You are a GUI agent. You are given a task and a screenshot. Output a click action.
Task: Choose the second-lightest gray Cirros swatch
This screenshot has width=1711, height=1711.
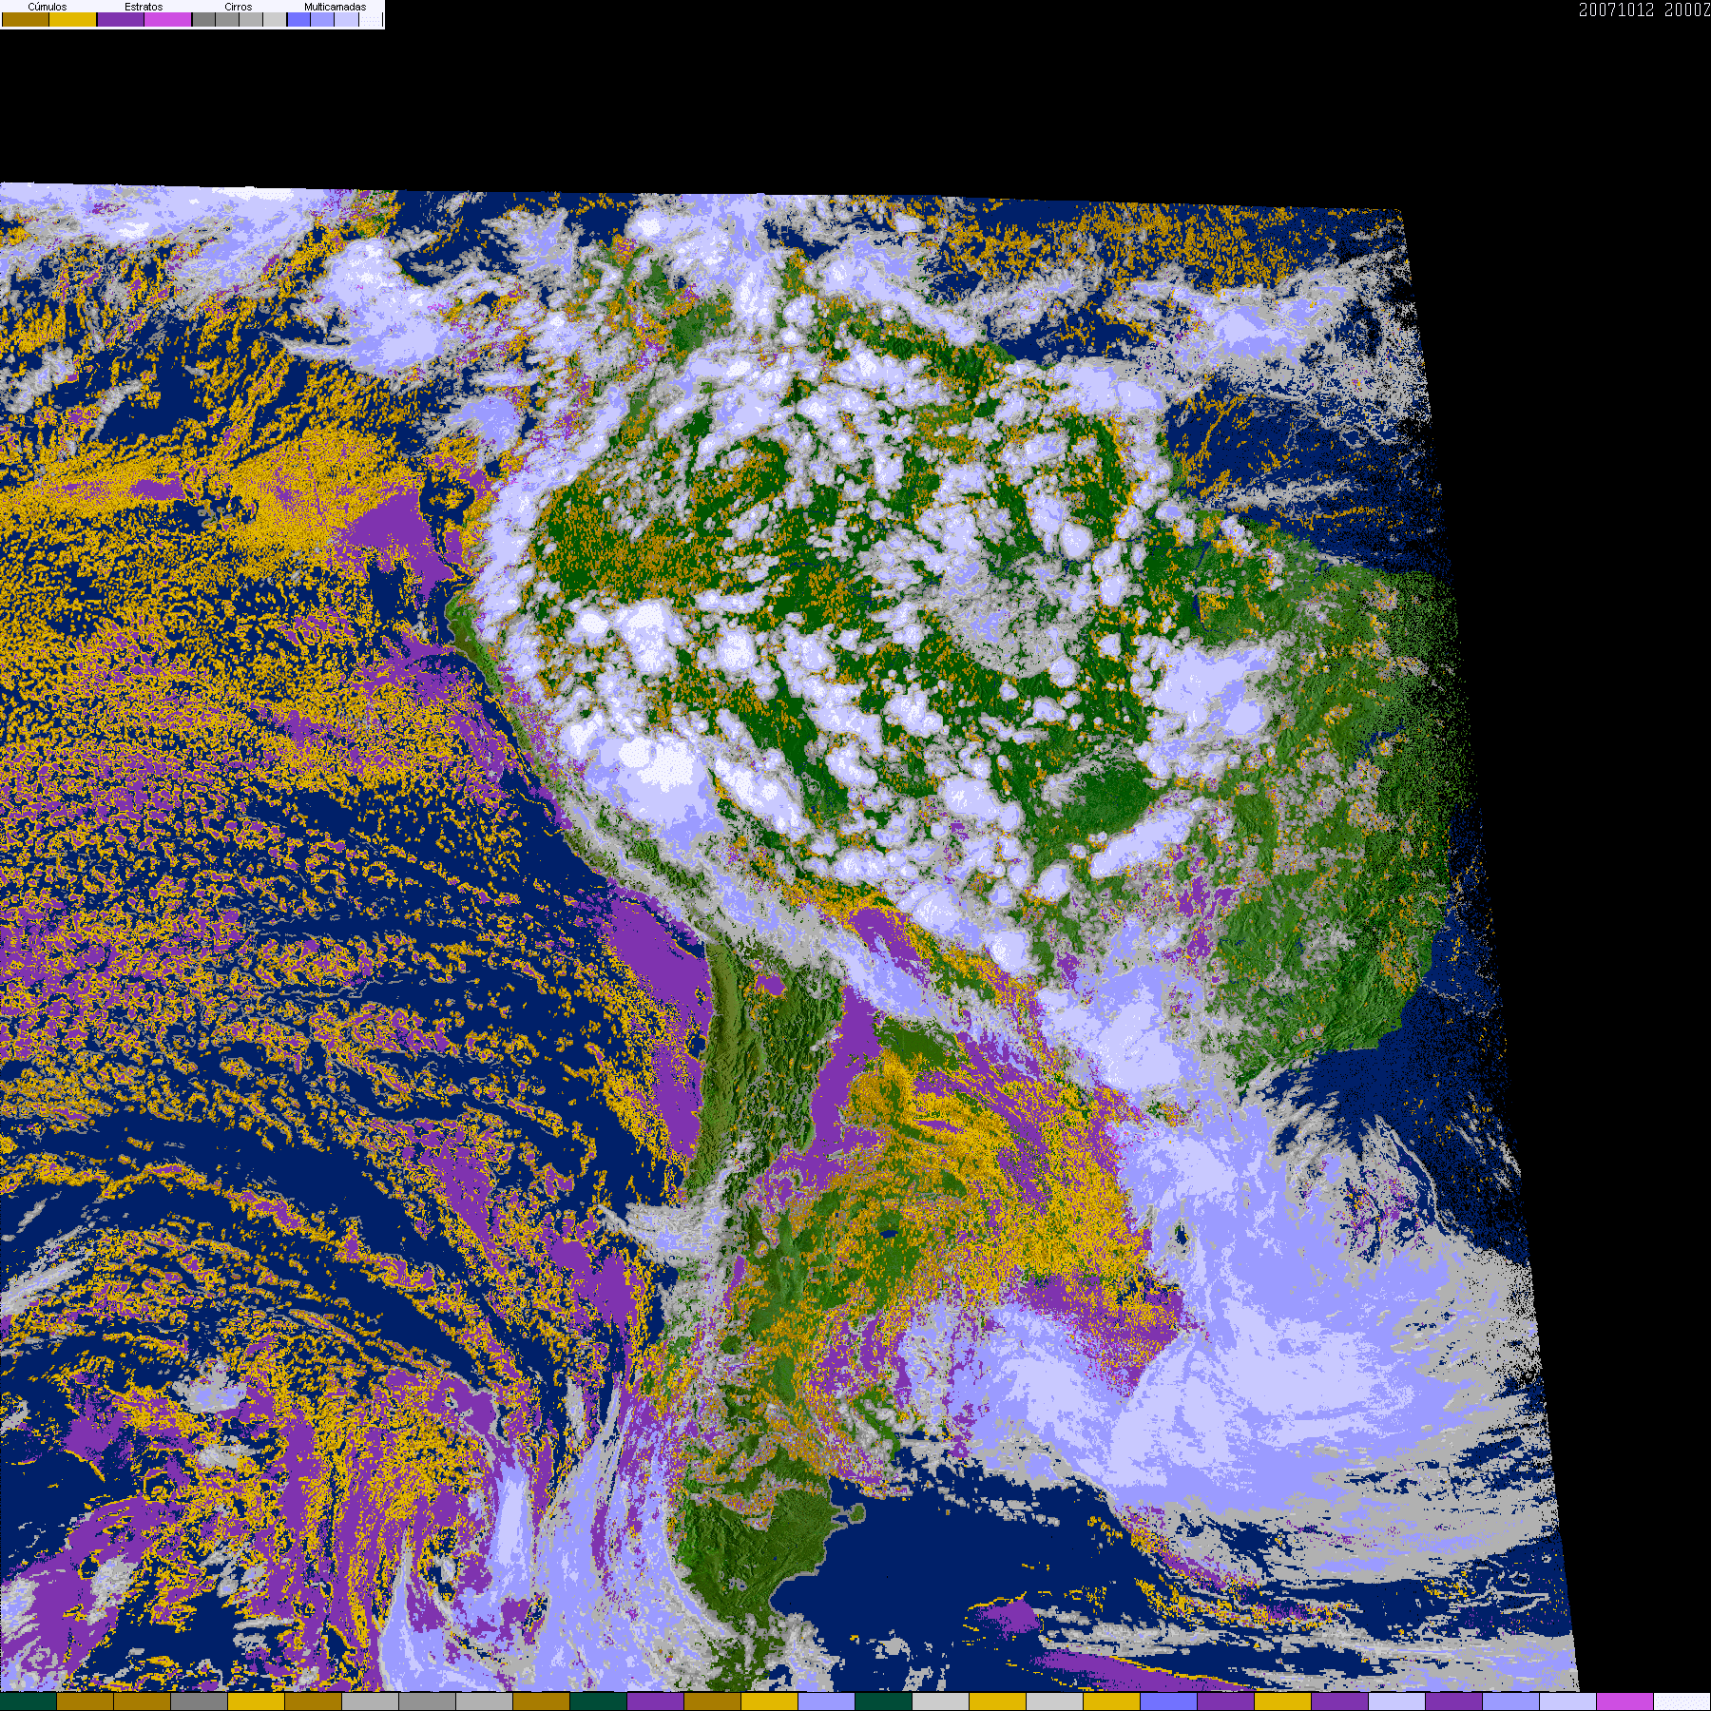[251, 19]
